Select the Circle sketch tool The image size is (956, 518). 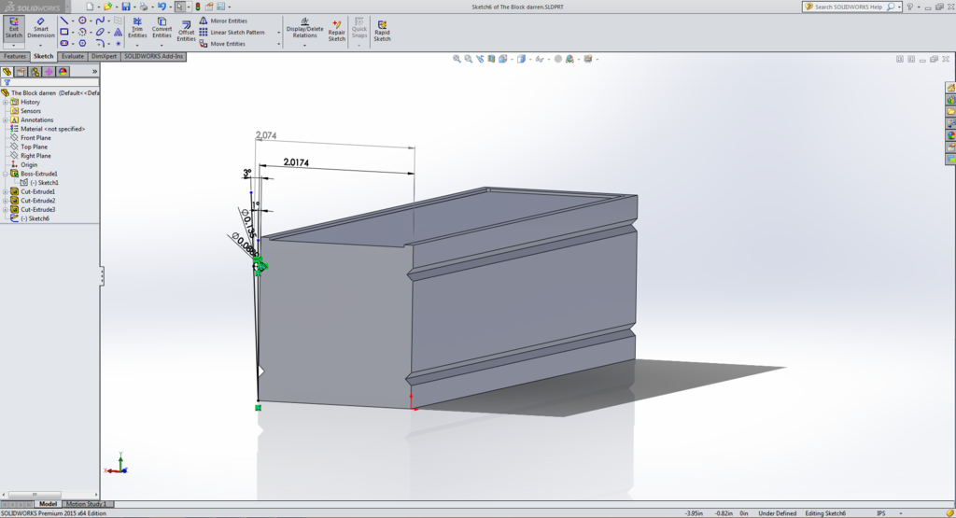(x=82, y=21)
